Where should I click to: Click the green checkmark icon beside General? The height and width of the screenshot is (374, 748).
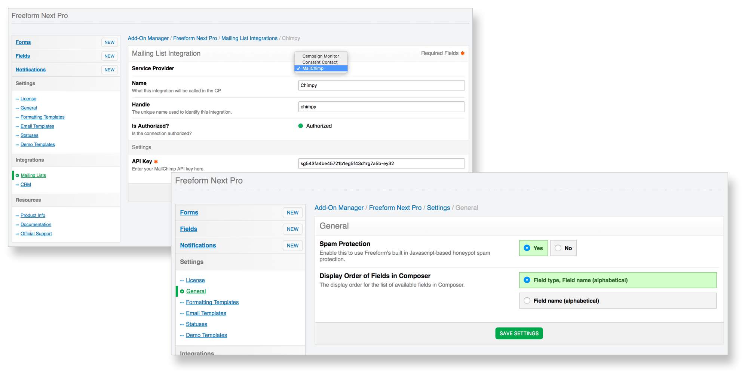(182, 291)
